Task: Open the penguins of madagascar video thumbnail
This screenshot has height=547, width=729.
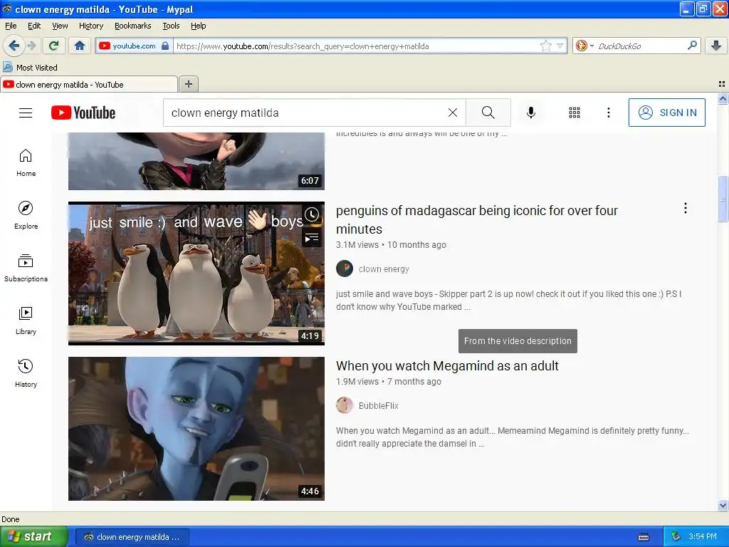Action: [196, 273]
